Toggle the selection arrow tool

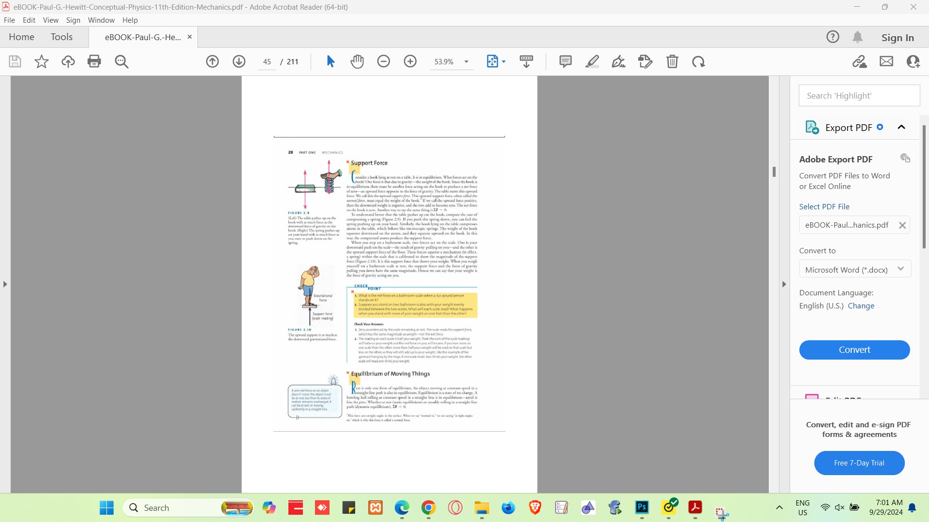(331, 61)
